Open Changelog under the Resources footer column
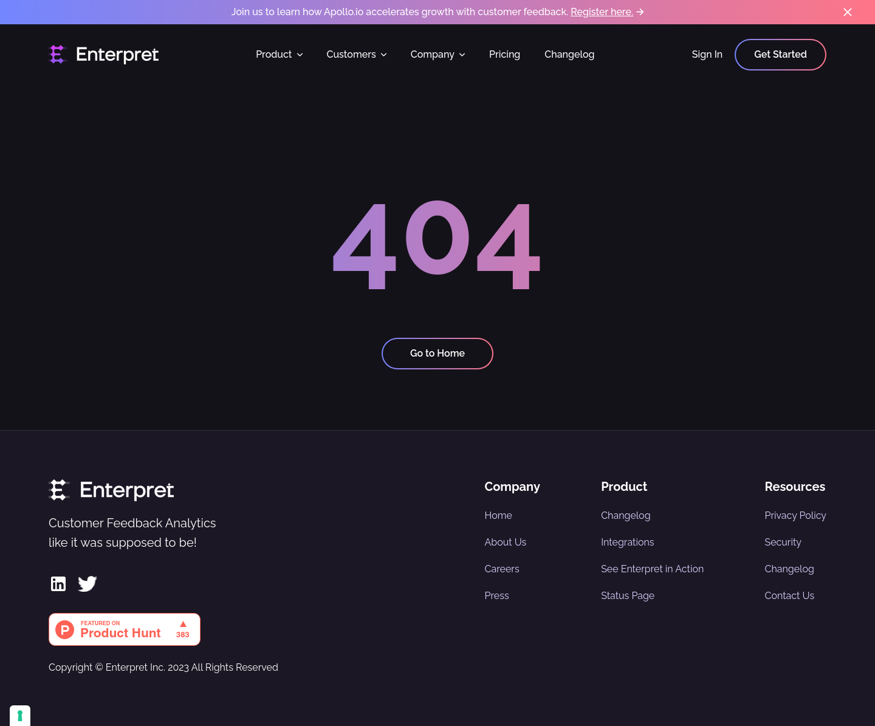The height and width of the screenshot is (726, 875). pyautogui.click(x=789, y=569)
